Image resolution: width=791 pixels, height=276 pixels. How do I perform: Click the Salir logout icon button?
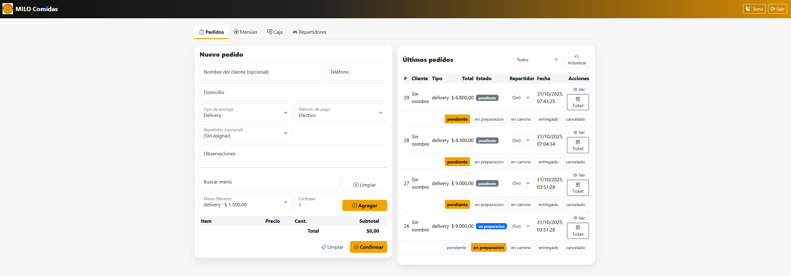tap(777, 9)
